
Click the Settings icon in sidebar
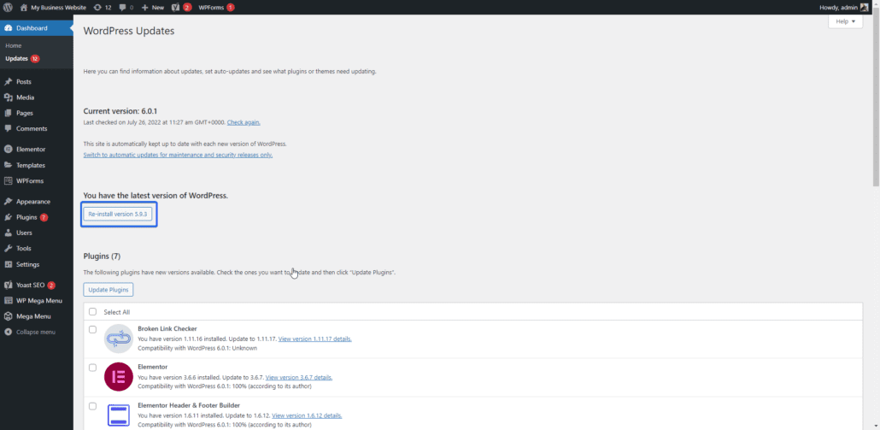8,264
